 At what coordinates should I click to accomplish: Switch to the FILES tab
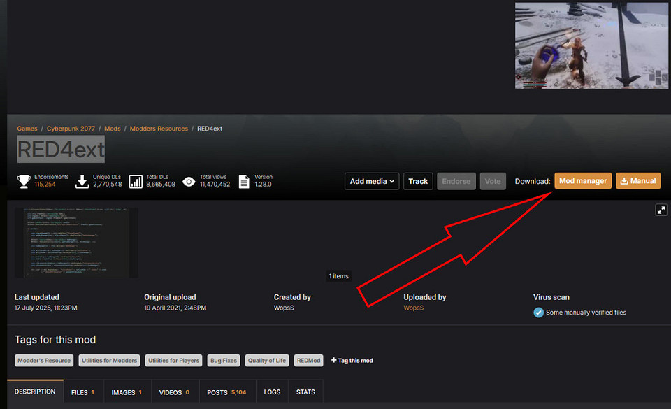click(x=83, y=392)
